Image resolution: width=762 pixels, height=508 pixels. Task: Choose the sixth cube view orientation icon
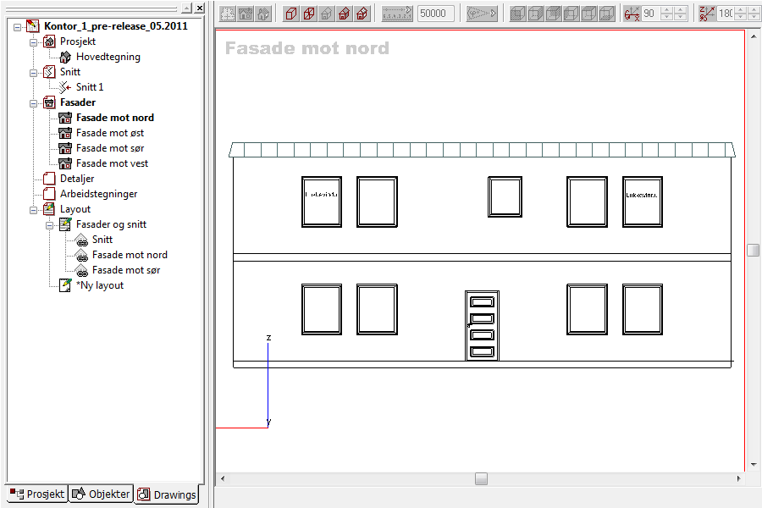(606, 14)
